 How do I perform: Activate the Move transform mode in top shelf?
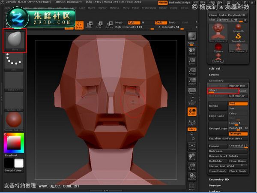[89, 25]
